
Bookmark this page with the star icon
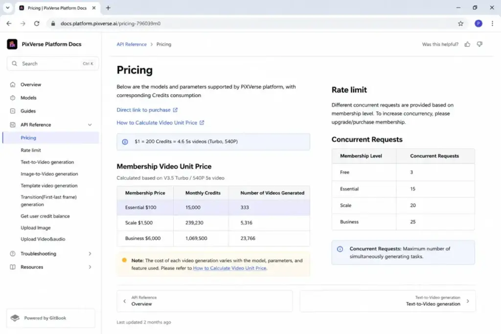click(x=461, y=23)
